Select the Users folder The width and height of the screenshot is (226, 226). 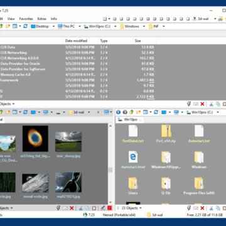point(133,186)
